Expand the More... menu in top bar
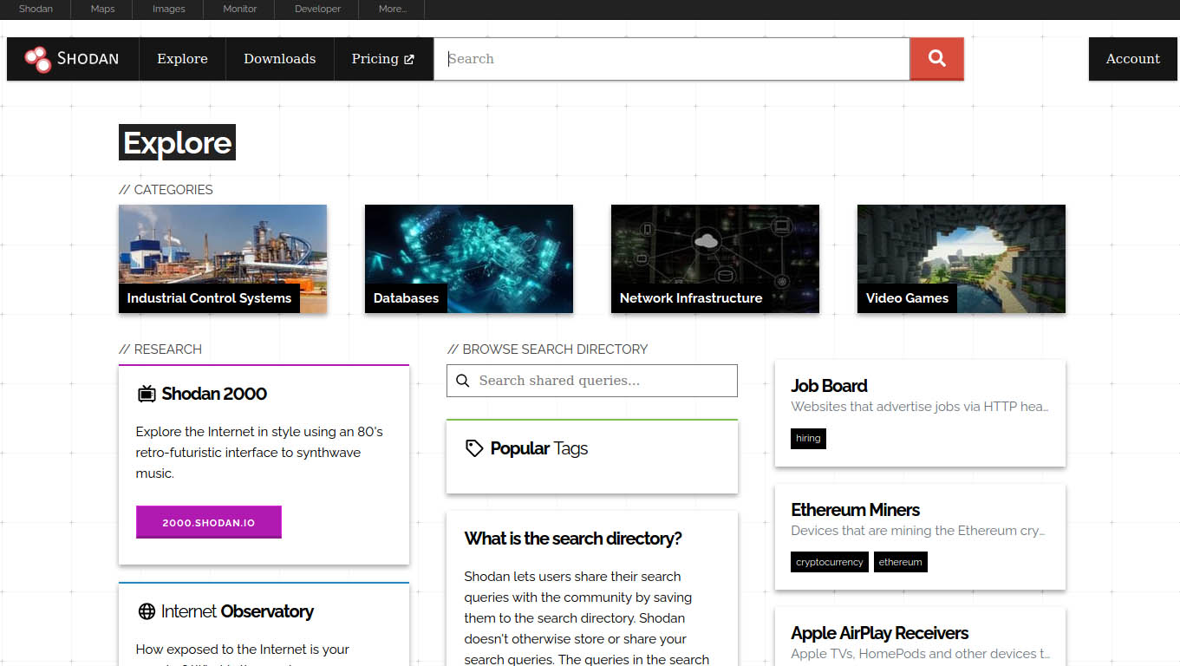The height and width of the screenshot is (666, 1180). coord(393,9)
